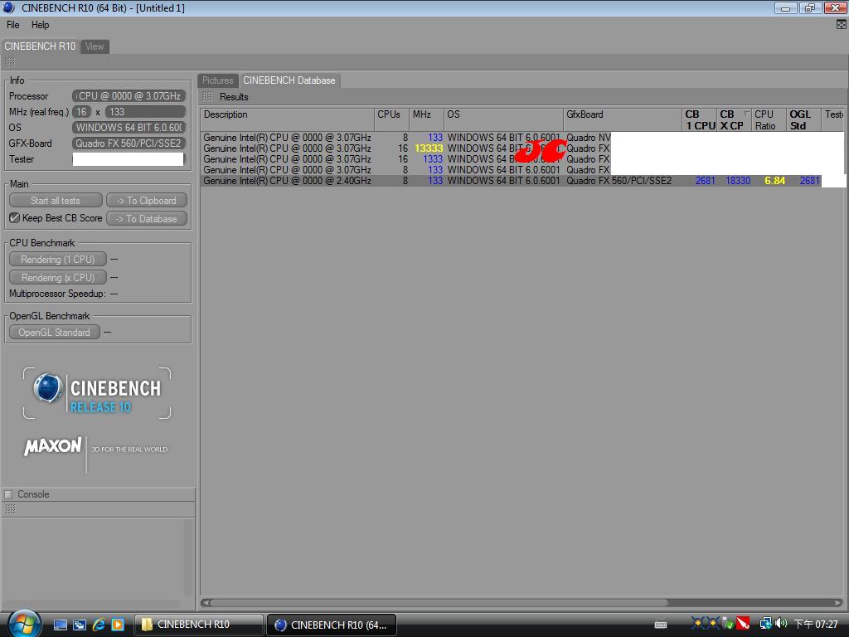Click the left scroll arrow of results
Screen dimensions: 849x637
(206, 602)
